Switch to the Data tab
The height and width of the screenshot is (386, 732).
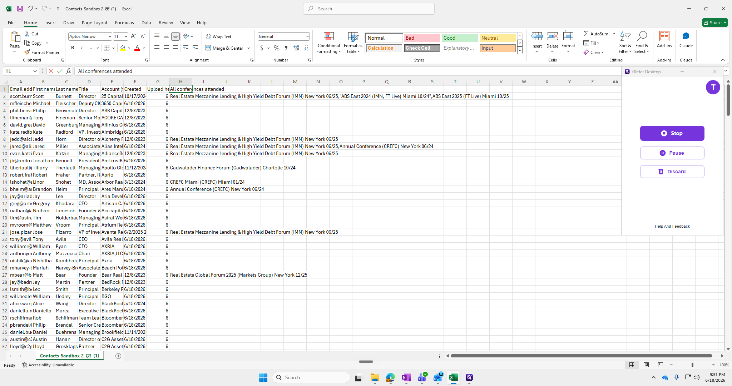pos(146,23)
